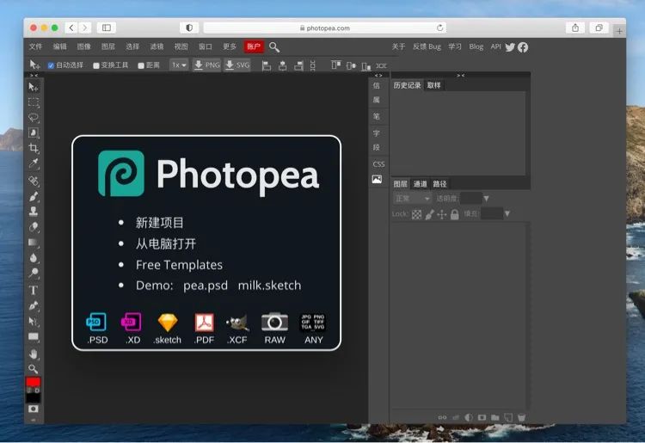Click the photopea.com address bar
Screen dimensions: 645x443
(325, 28)
